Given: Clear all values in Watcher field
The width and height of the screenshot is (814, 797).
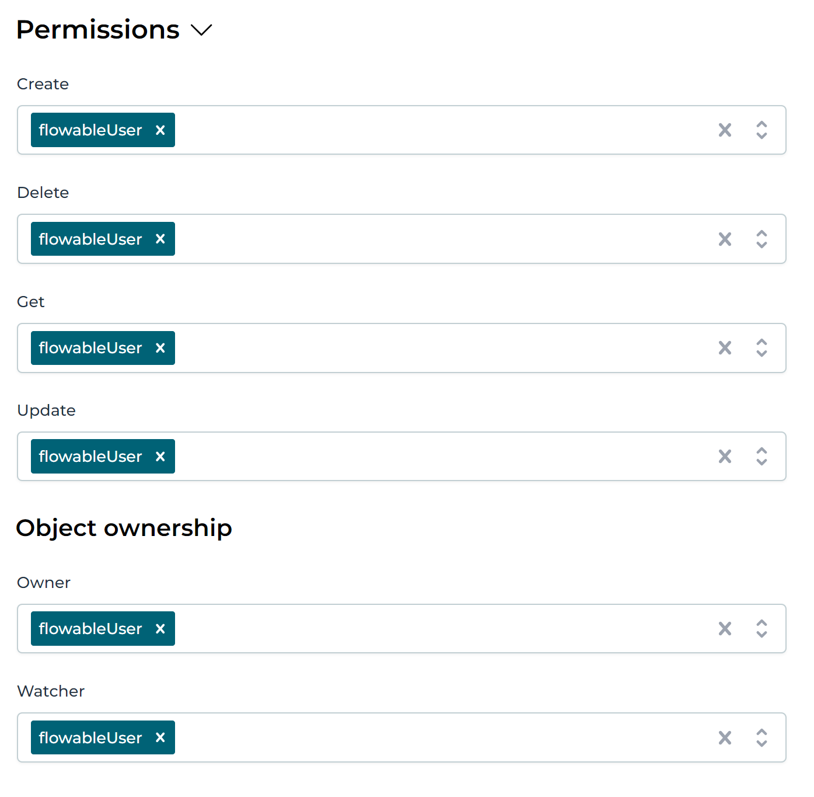Looking at the screenshot, I should (725, 737).
